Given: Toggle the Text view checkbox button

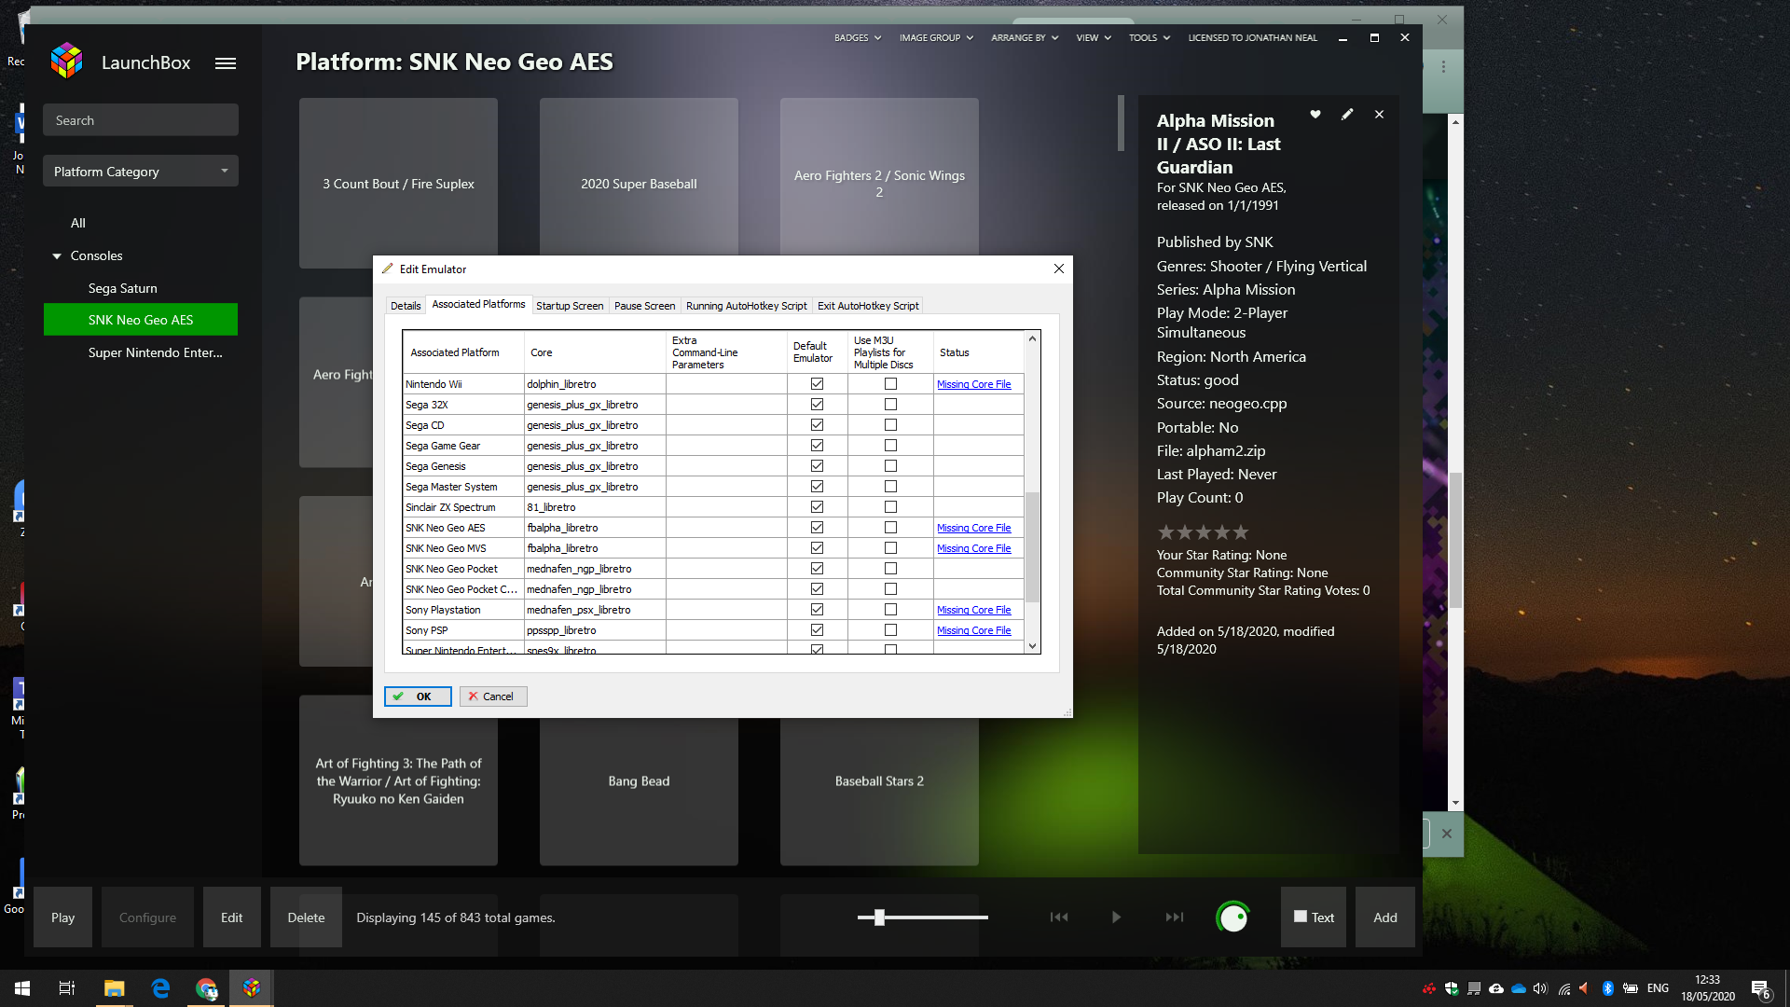Looking at the screenshot, I should (x=1313, y=917).
